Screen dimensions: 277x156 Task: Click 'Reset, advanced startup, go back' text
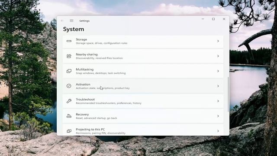coord(97,118)
